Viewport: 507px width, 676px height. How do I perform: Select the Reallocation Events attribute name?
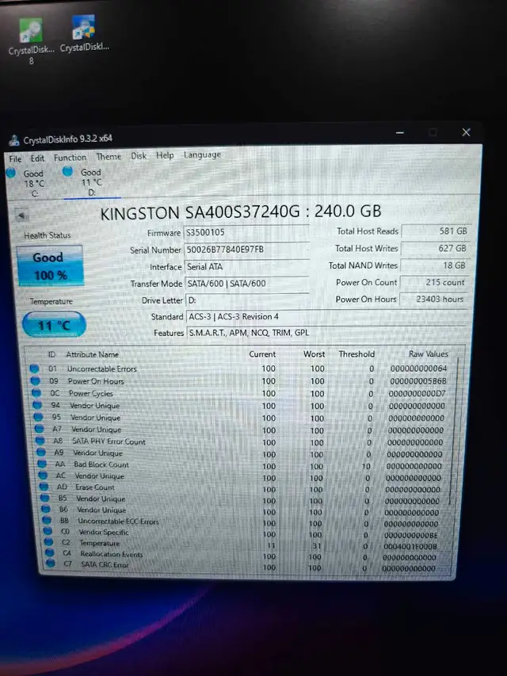(111, 554)
